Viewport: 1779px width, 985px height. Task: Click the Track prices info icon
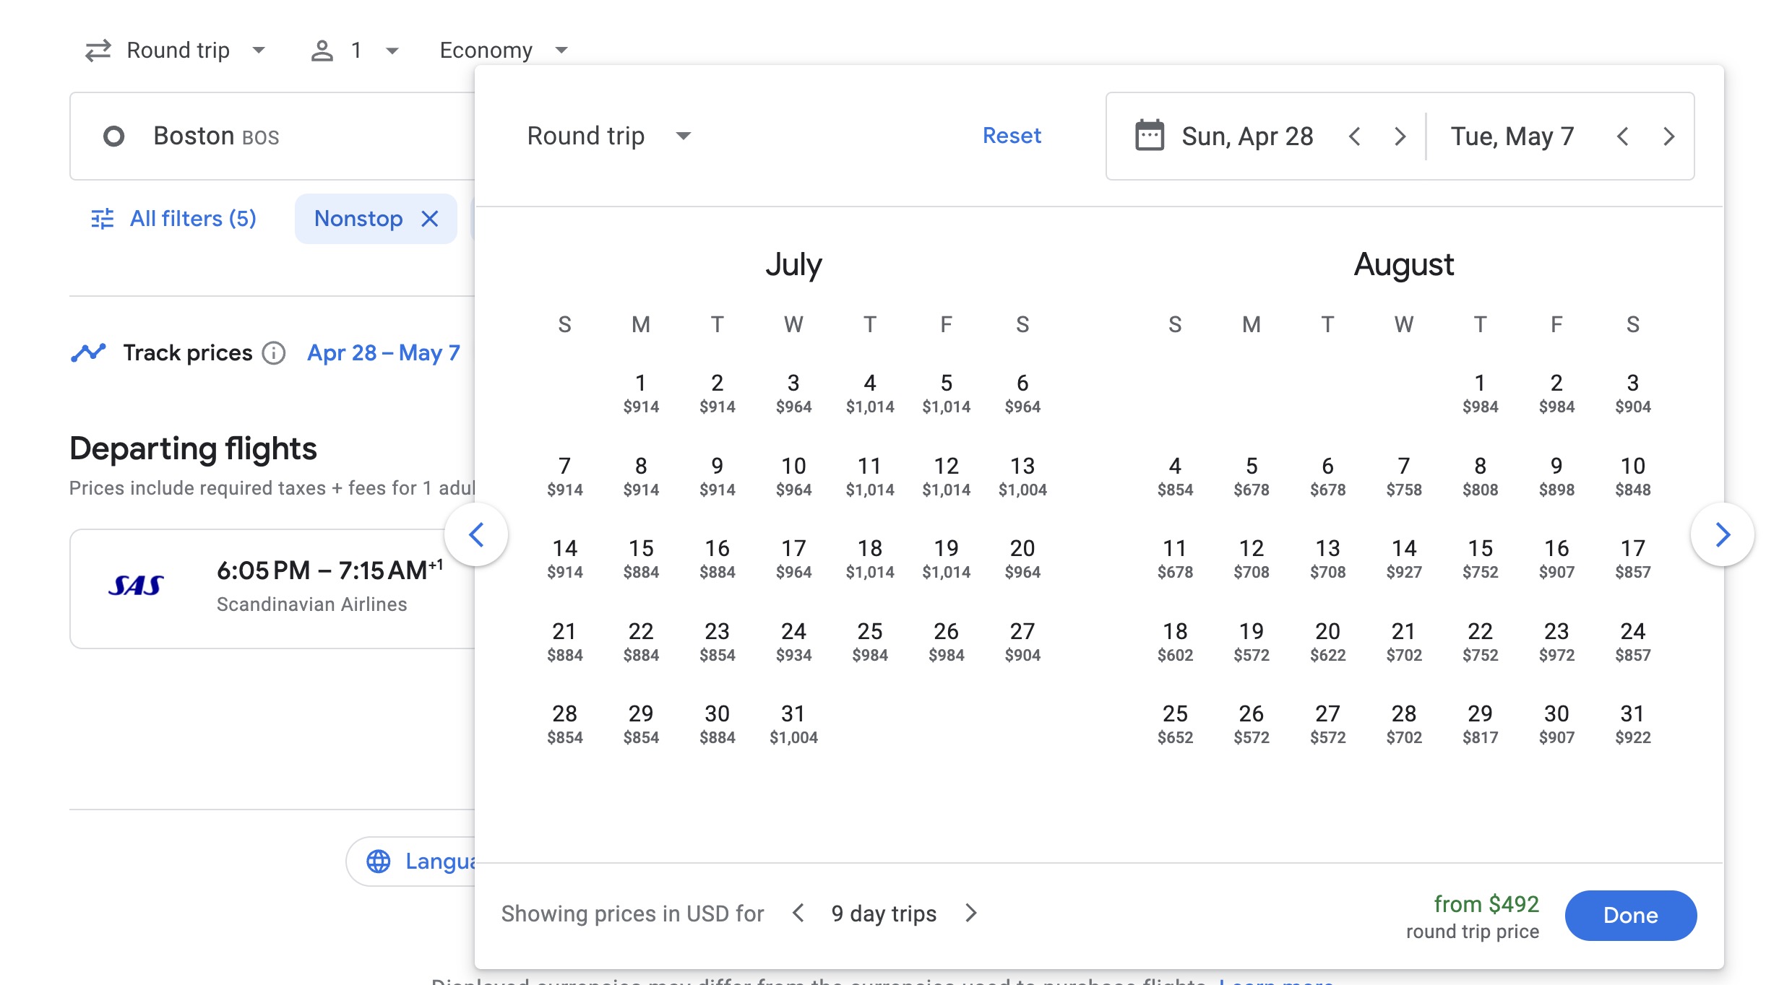(x=274, y=353)
